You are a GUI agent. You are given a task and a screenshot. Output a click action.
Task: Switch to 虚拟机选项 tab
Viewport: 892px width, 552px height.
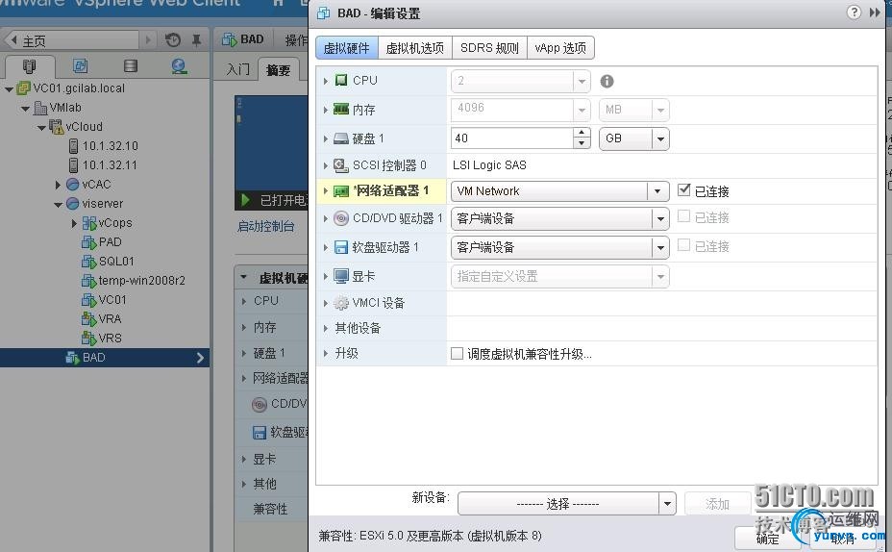pos(414,48)
